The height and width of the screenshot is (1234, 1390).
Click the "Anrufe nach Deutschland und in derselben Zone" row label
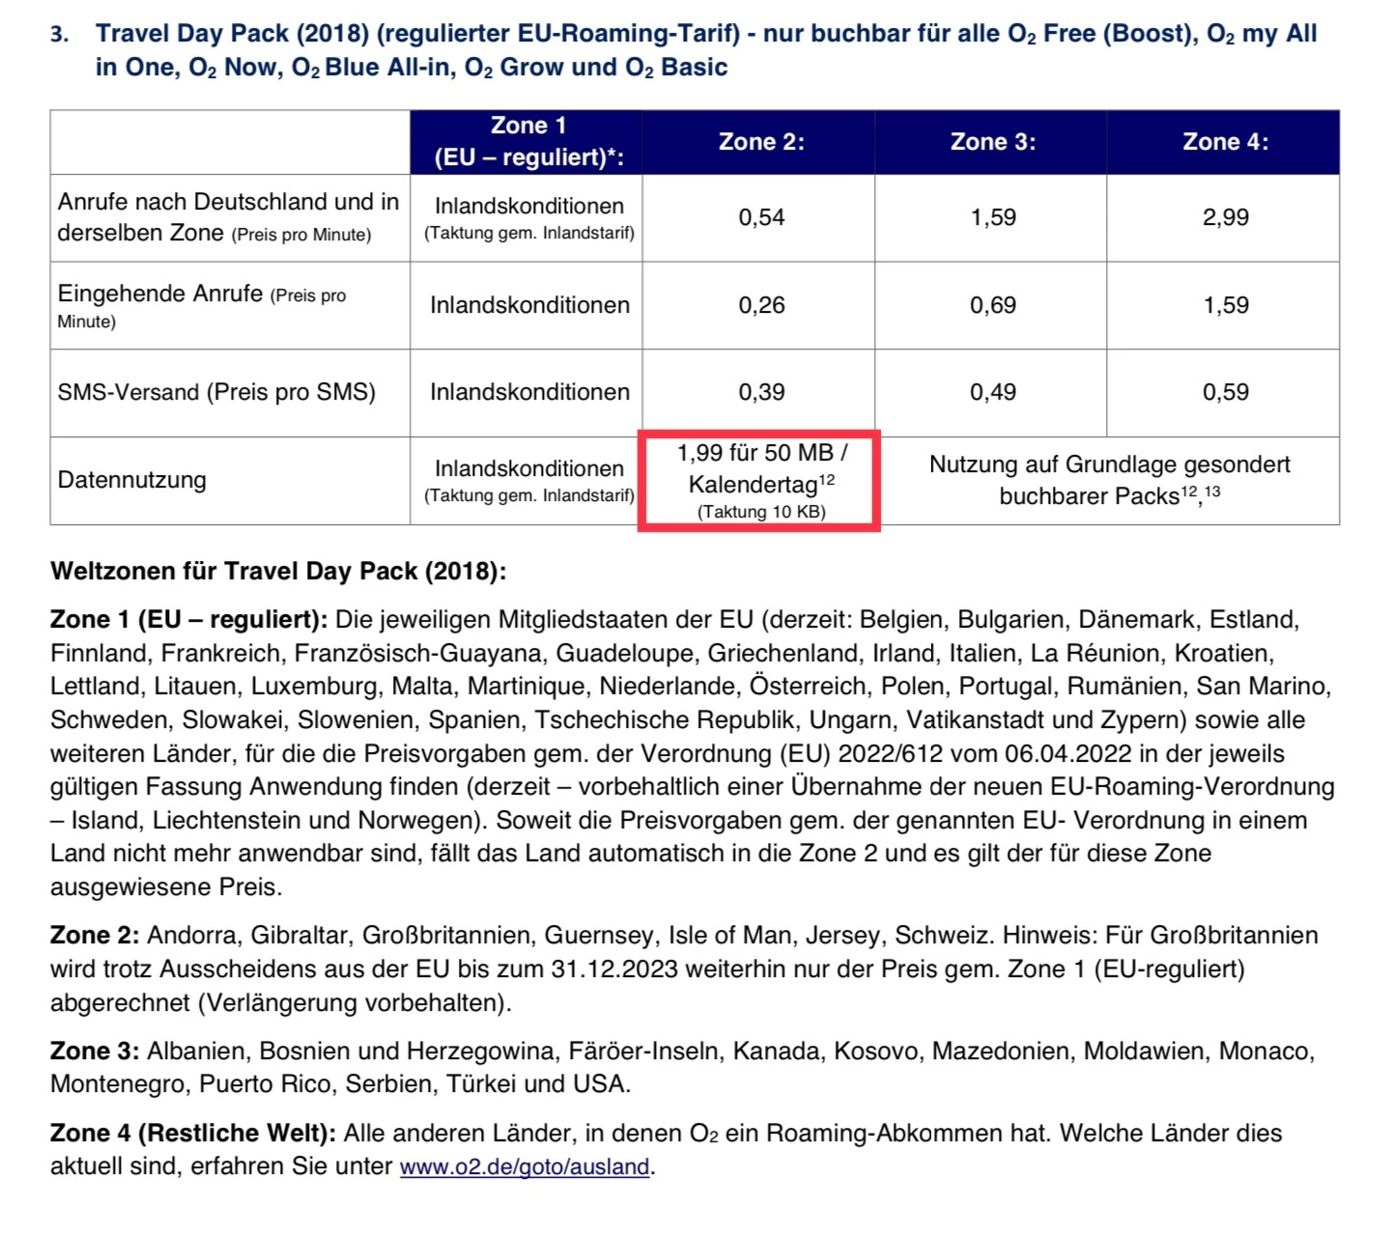coord(228,217)
